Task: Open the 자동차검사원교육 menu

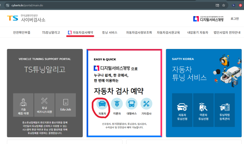Action: [168, 33]
